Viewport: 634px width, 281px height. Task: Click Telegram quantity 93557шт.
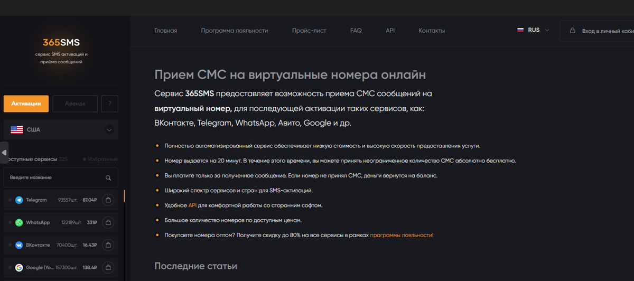click(x=68, y=200)
